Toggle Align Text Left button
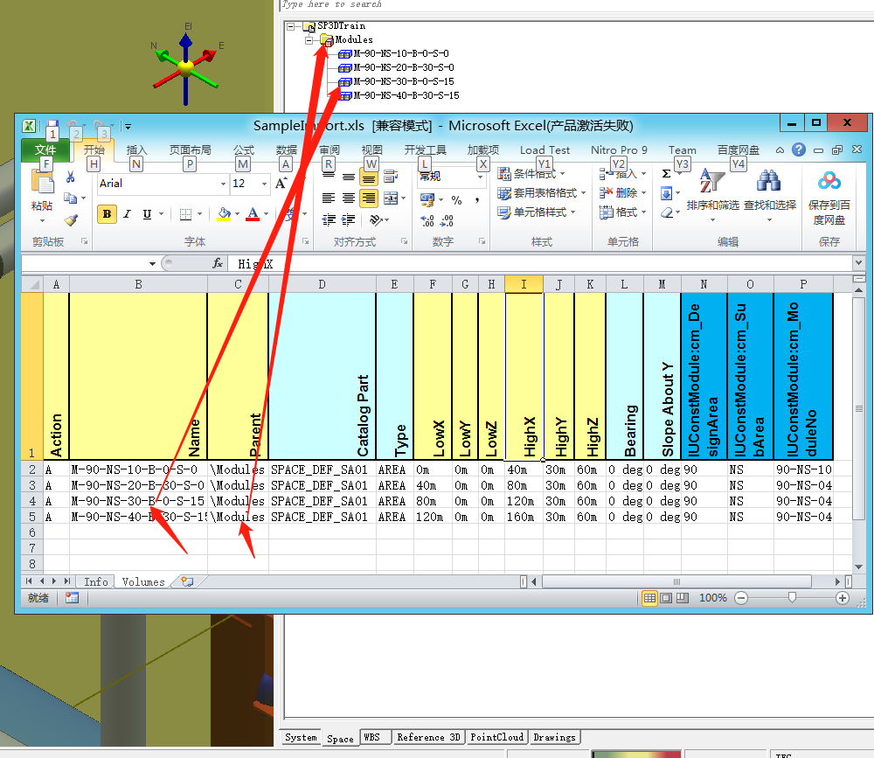The width and height of the screenshot is (874, 758). tap(329, 198)
